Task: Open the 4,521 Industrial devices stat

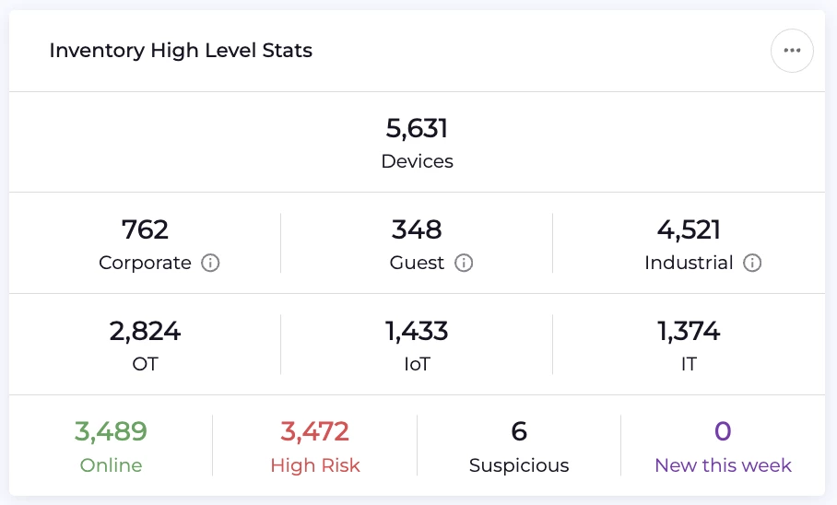Action: (x=689, y=229)
